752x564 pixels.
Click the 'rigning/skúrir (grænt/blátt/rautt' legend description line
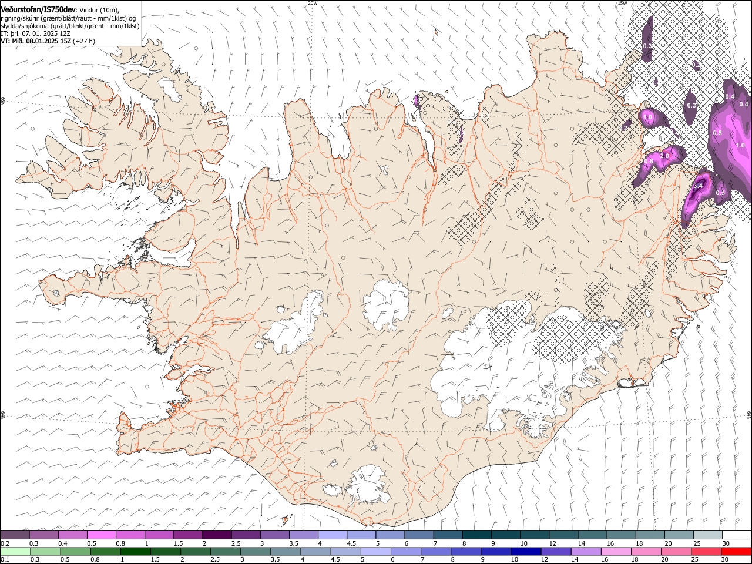click(x=68, y=18)
